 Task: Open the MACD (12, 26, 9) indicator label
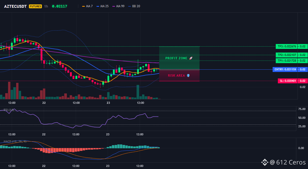(x=15, y=141)
